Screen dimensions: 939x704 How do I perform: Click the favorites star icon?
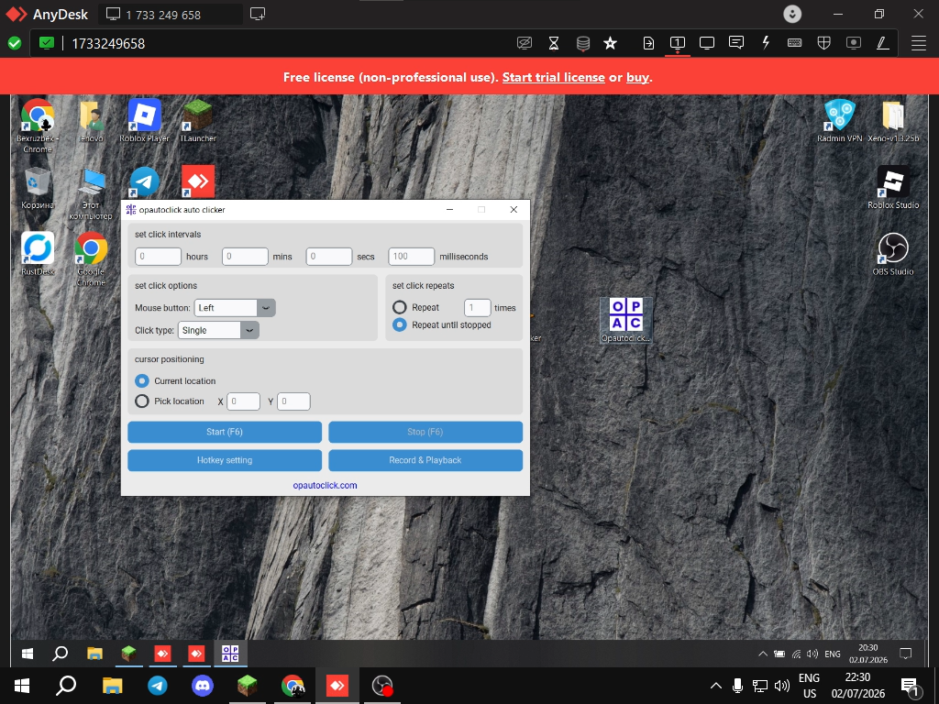tap(610, 43)
